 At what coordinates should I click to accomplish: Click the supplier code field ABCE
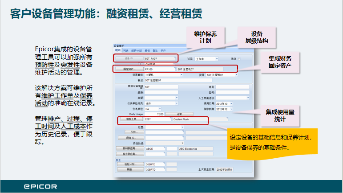click(x=155, y=148)
